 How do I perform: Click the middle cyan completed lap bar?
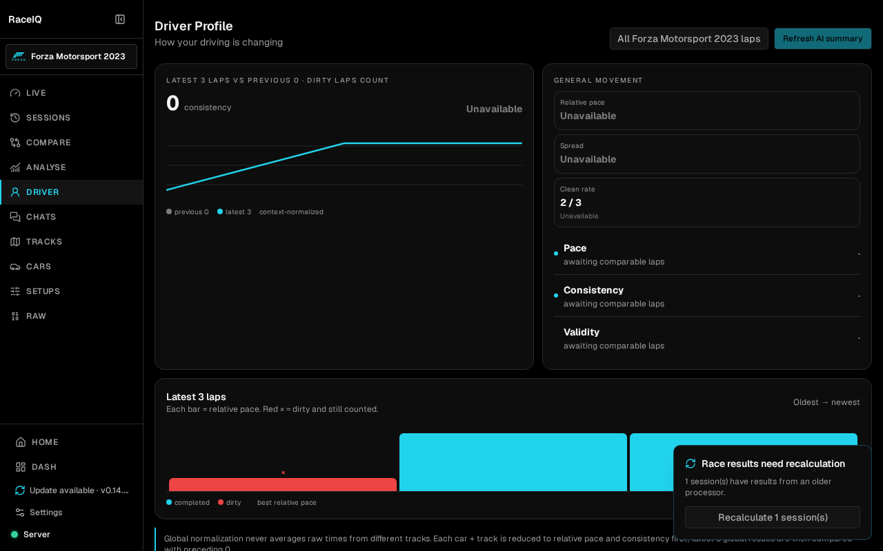pyautogui.click(x=513, y=462)
